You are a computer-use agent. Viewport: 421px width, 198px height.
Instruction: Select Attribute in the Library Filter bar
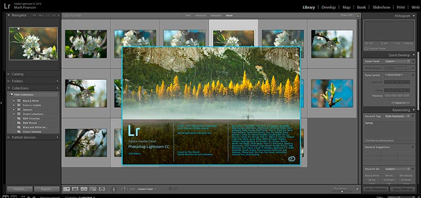point(201,15)
